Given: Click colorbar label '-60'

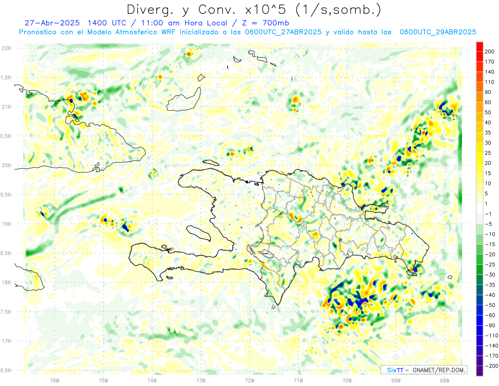Looking at the screenshot, I should pos(490,315).
